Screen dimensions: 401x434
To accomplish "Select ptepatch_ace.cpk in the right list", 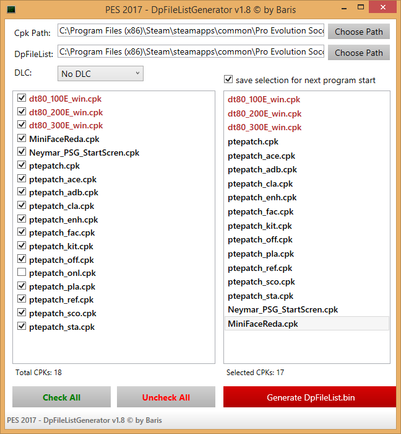I will point(307,156).
